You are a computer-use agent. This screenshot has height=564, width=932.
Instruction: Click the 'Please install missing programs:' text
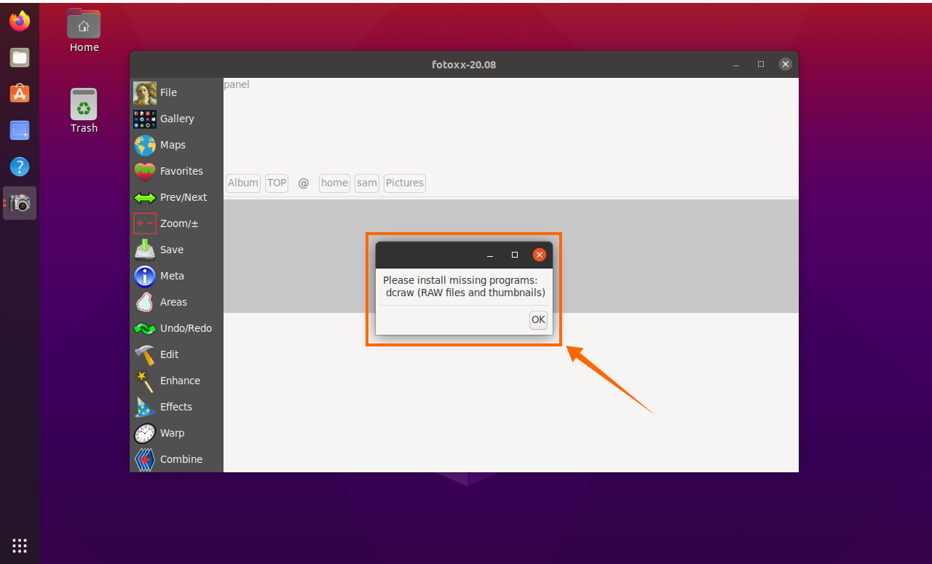tap(460, 280)
